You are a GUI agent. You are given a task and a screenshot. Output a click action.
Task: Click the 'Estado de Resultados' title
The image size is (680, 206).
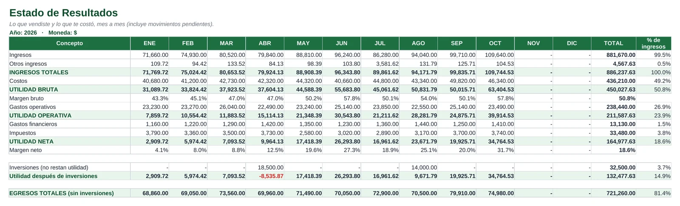pos(63,13)
